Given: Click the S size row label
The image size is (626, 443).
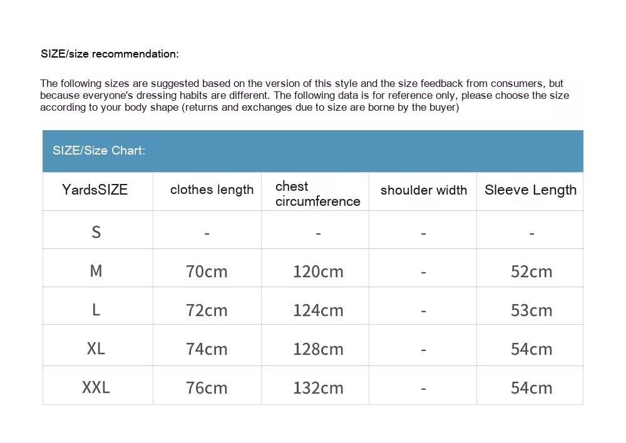Looking at the screenshot, I should (x=96, y=232).
